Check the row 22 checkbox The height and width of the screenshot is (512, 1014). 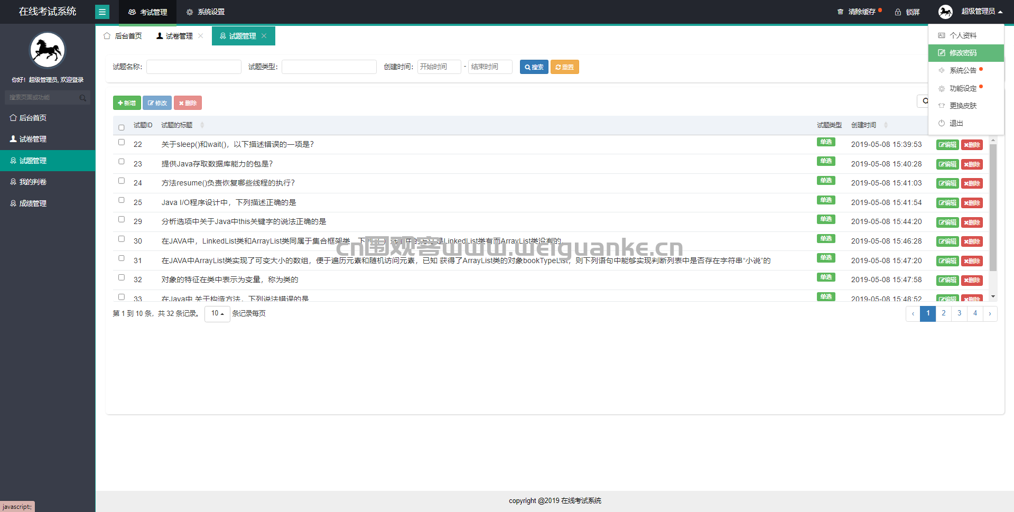pyautogui.click(x=122, y=142)
